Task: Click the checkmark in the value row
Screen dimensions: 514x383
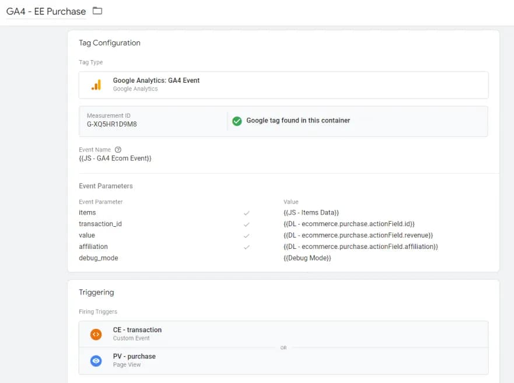Action: [x=246, y=236]
